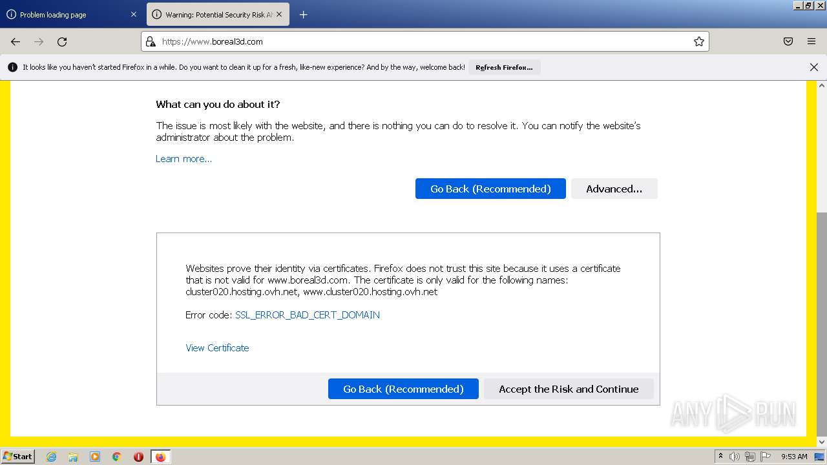Viewport: 827px width, 465px height.
Task: Go back using the toolbar back arrow
Action: pos(16,41)
